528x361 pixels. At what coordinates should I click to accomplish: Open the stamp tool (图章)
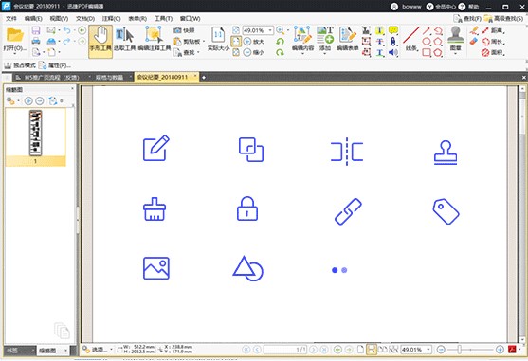456,40
